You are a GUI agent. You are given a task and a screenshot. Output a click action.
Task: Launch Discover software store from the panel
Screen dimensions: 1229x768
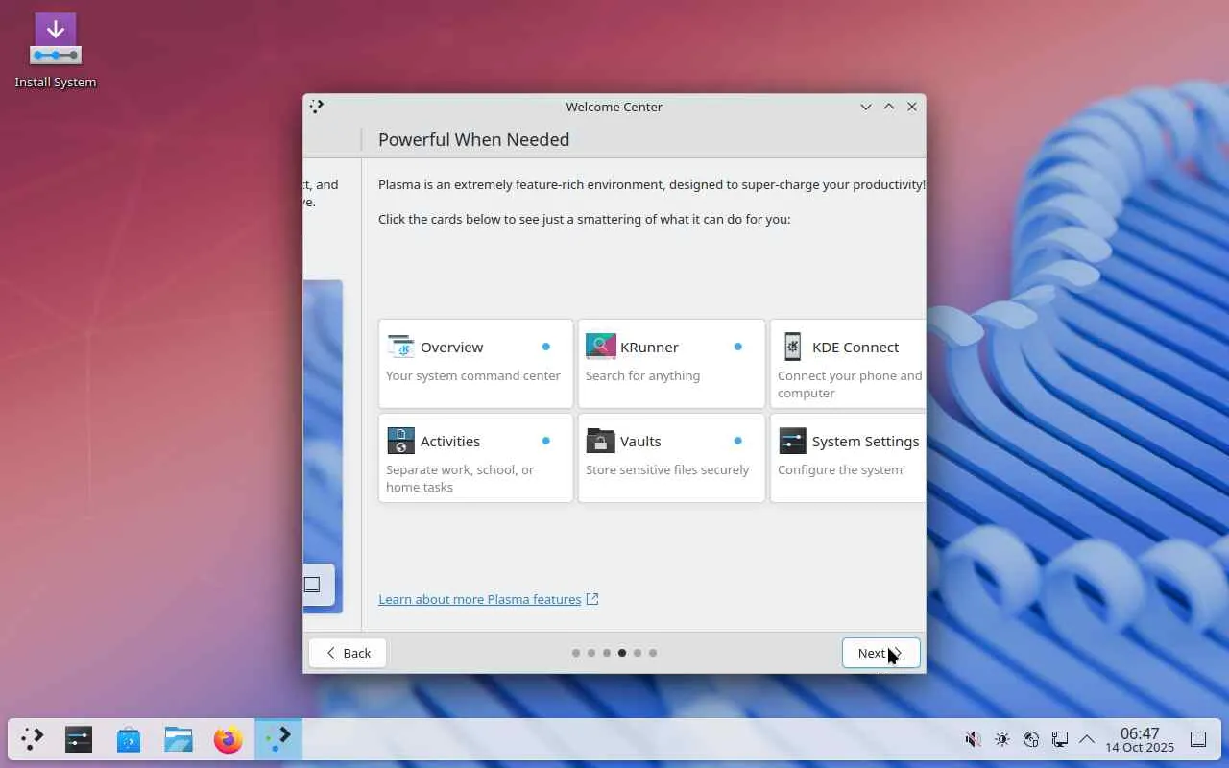click(129, 739)
